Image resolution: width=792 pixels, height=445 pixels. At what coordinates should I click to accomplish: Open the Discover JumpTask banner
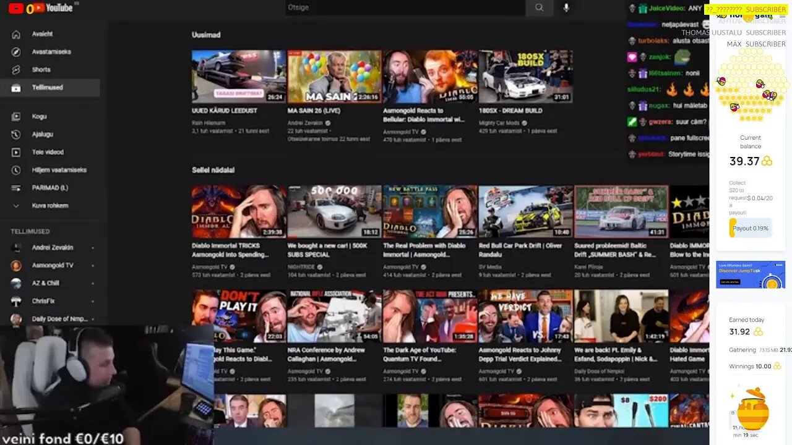751,274
